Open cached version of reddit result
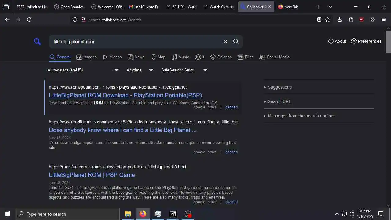Screen dimensions: 391x220 232,152
